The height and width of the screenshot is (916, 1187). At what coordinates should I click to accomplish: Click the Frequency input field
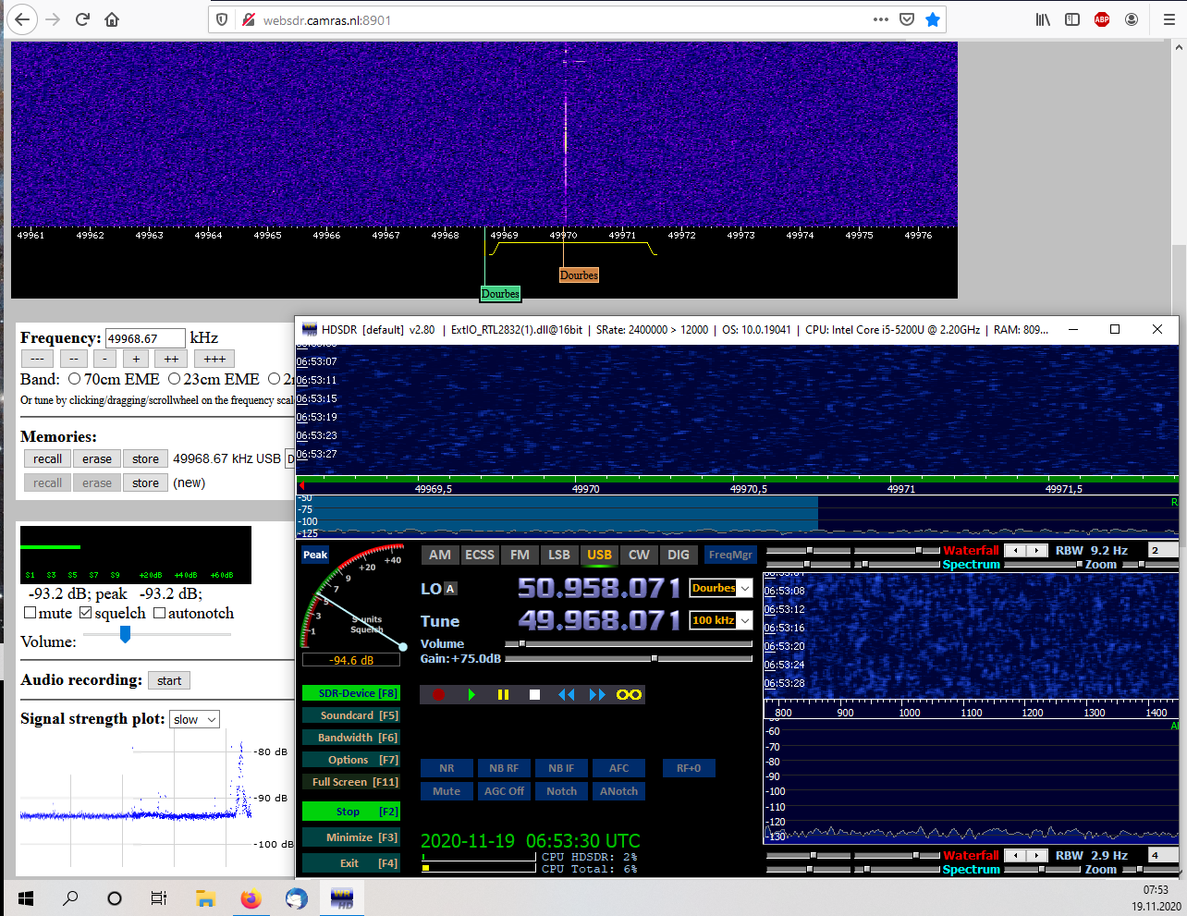145,338
